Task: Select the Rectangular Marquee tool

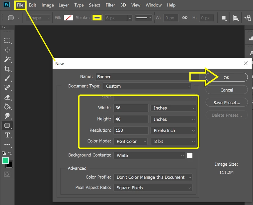Action: tap(7, 40)
